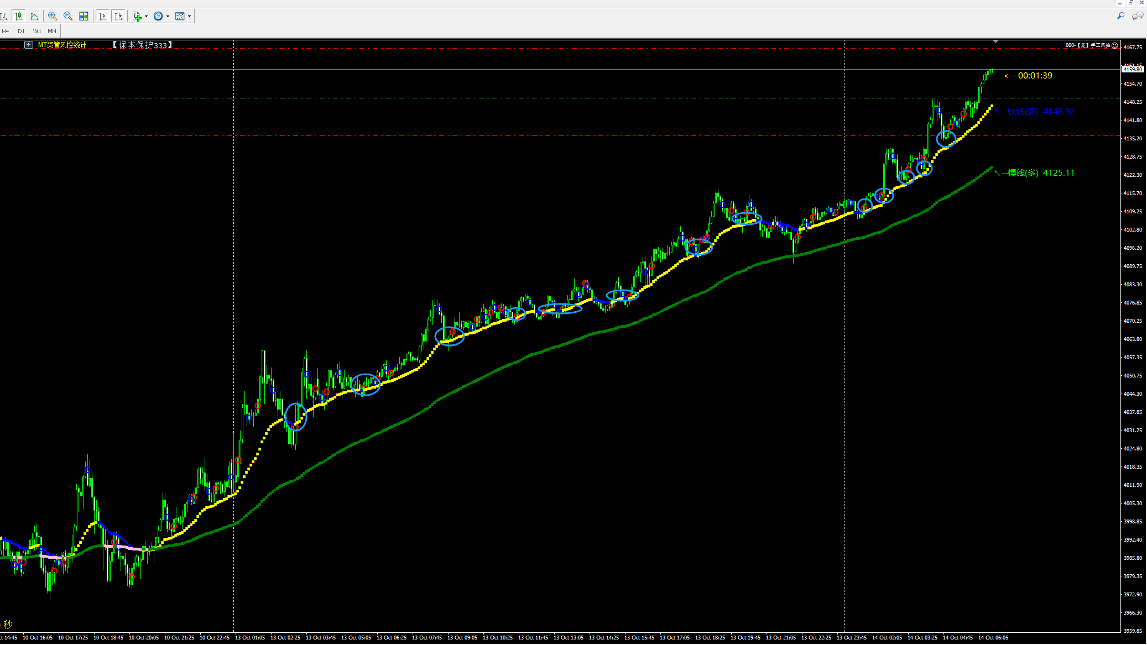Viewport: 1147px width, 645px height.
Task: Toggle auto scroll to latest bar
Action: [103, 16]
